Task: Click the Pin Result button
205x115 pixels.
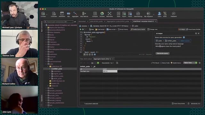Action: pyautogui.click(x=155, y=63)
